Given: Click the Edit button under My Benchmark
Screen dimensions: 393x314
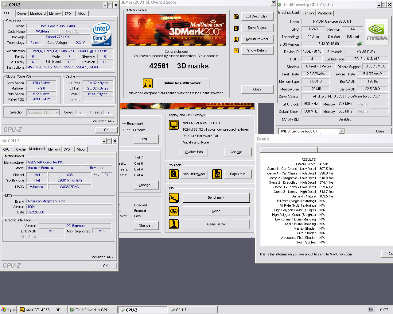Looking at the screenshot, I should tap(146, 139).
